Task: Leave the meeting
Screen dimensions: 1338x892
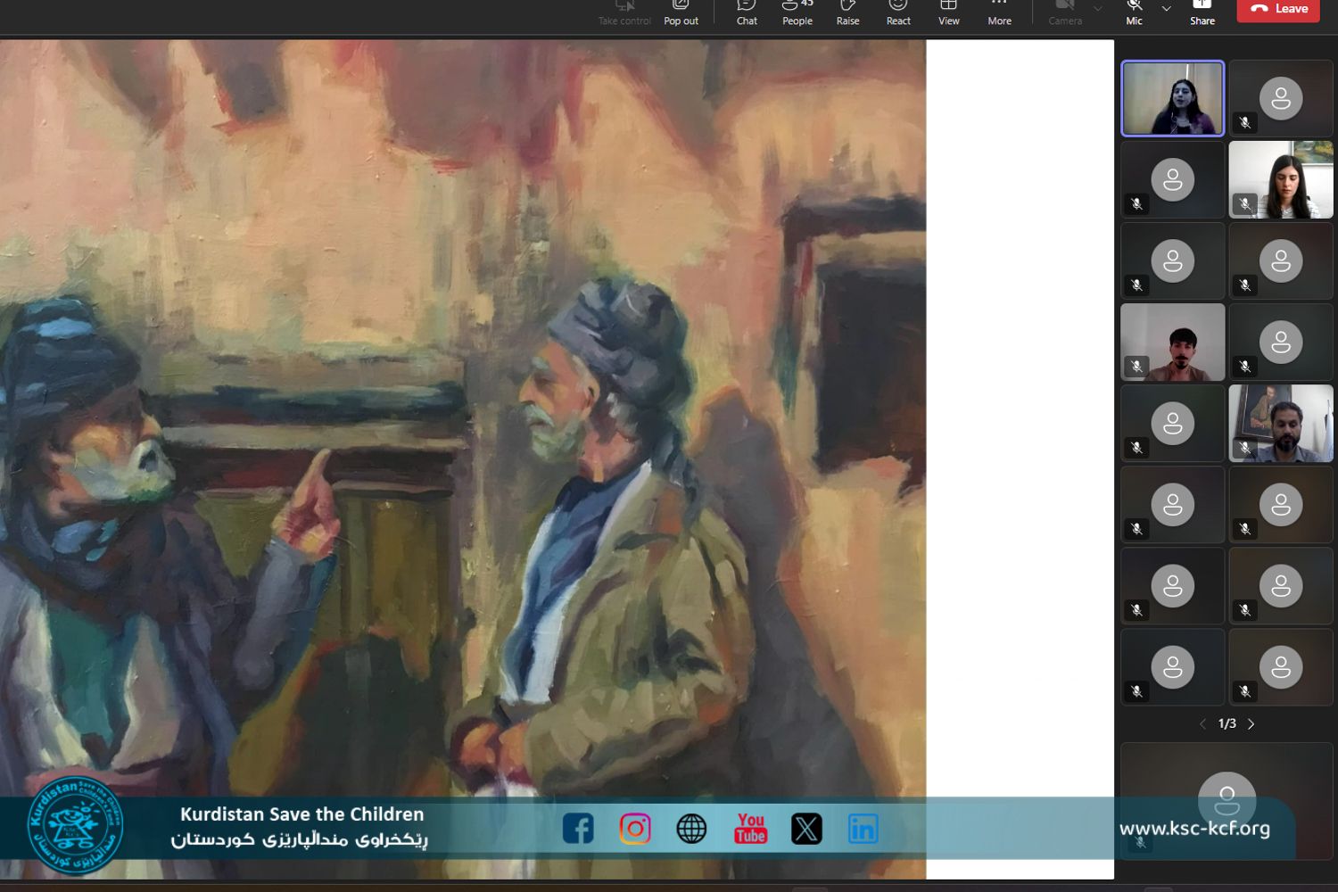Action: click(x=1278, y=9)
